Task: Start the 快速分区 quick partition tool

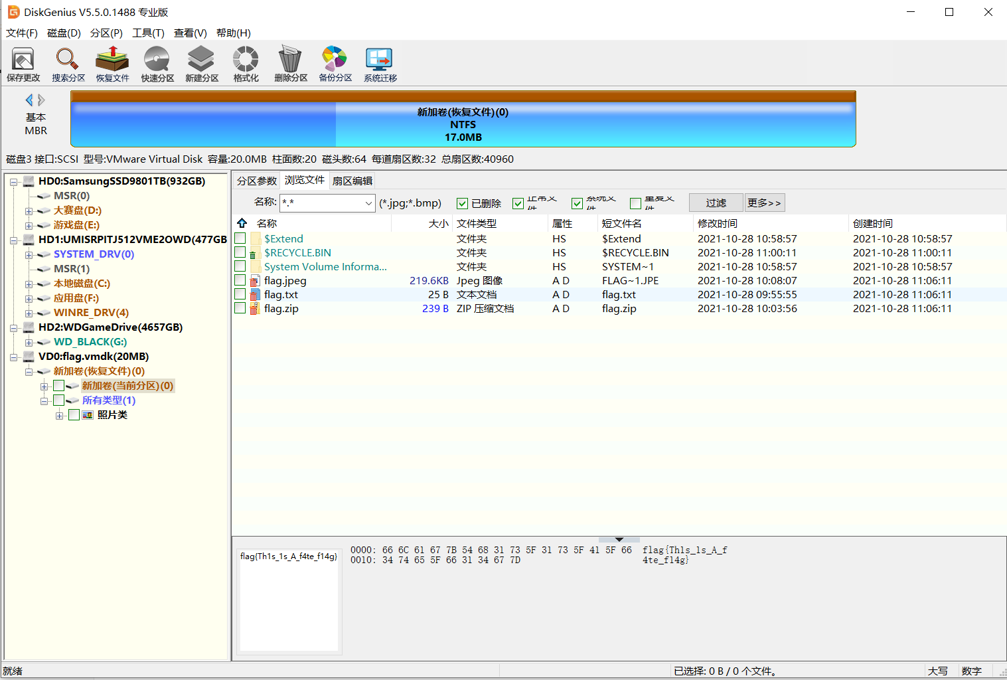Action: pos(157,64)
